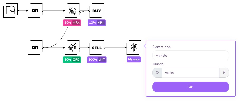Select the uptrend candlestick indicator node

(72, 48)
